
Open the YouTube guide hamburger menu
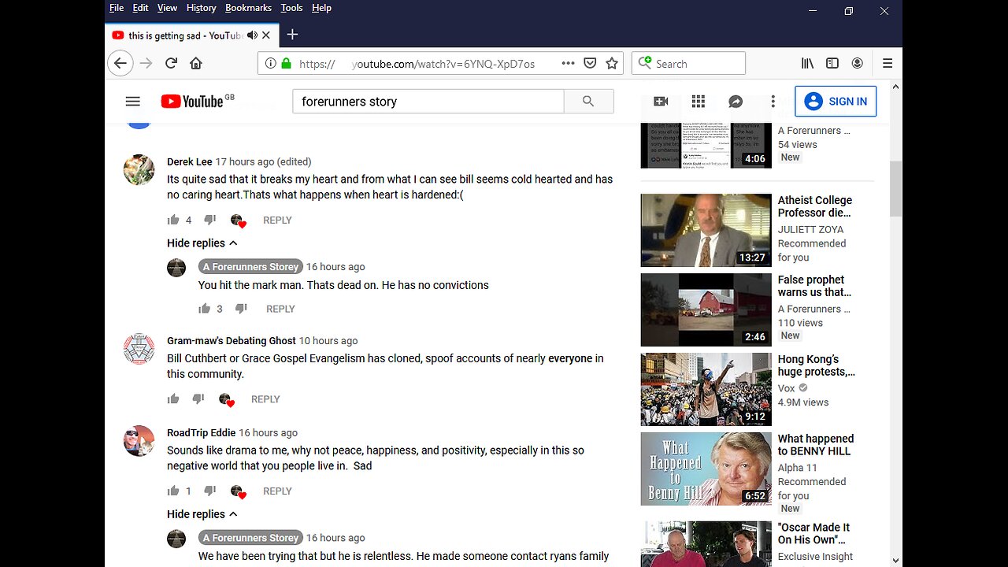coord(133,102)
